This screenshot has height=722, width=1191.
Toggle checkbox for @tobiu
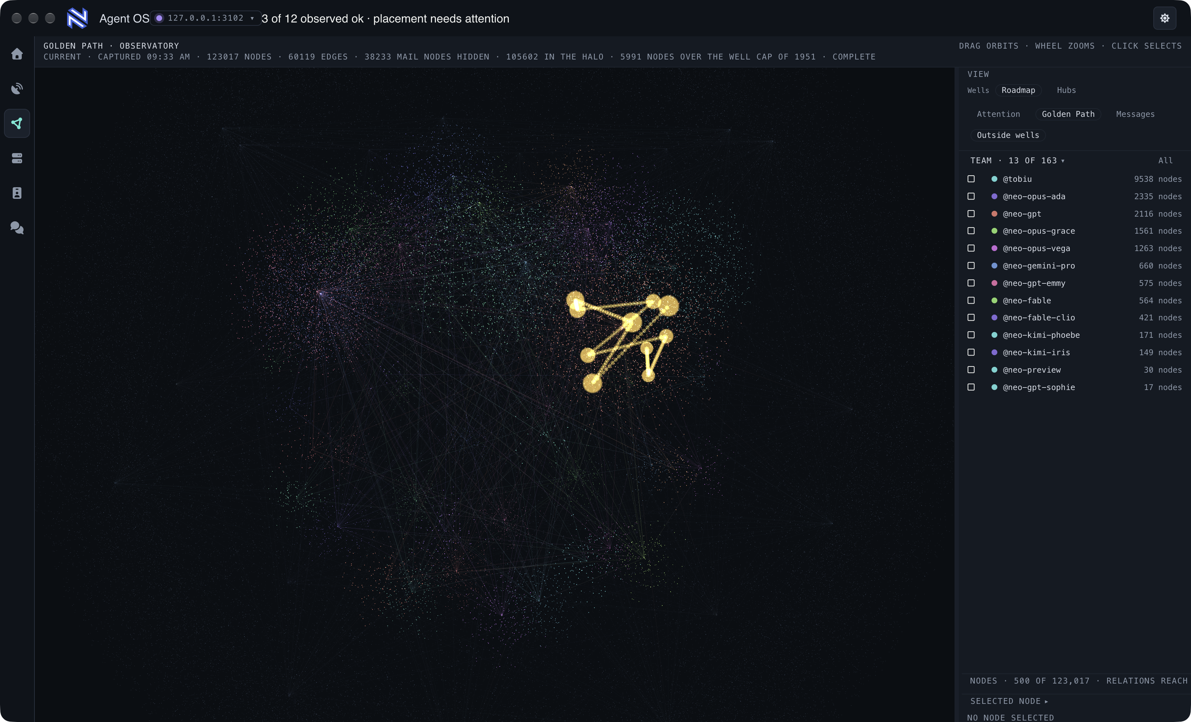tap(971, 179)
